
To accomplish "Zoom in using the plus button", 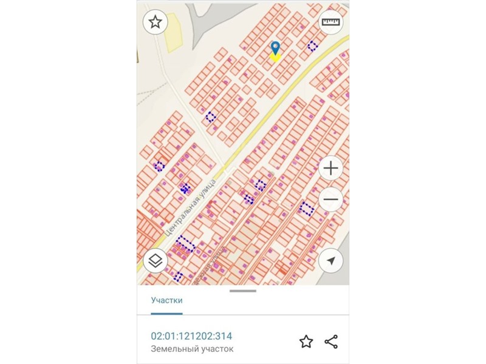I will (331, 168).
